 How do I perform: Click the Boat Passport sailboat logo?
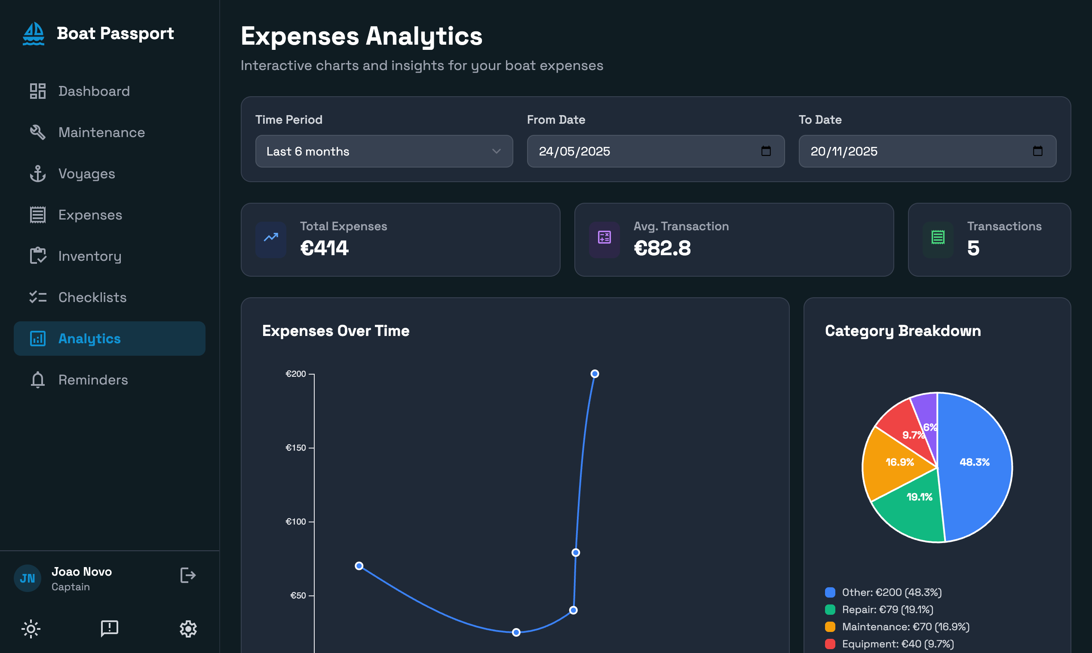(x=34, y=34)
